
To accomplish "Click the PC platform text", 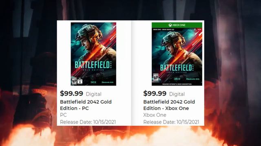I will 63,115.
